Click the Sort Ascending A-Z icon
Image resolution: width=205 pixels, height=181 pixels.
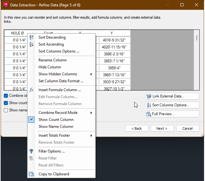click(31, 44)
